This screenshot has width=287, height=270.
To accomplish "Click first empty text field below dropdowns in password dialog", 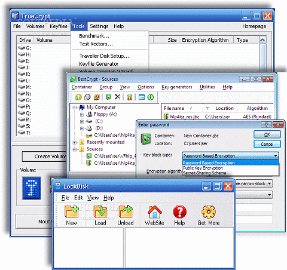I will click(x=254, y=207).
